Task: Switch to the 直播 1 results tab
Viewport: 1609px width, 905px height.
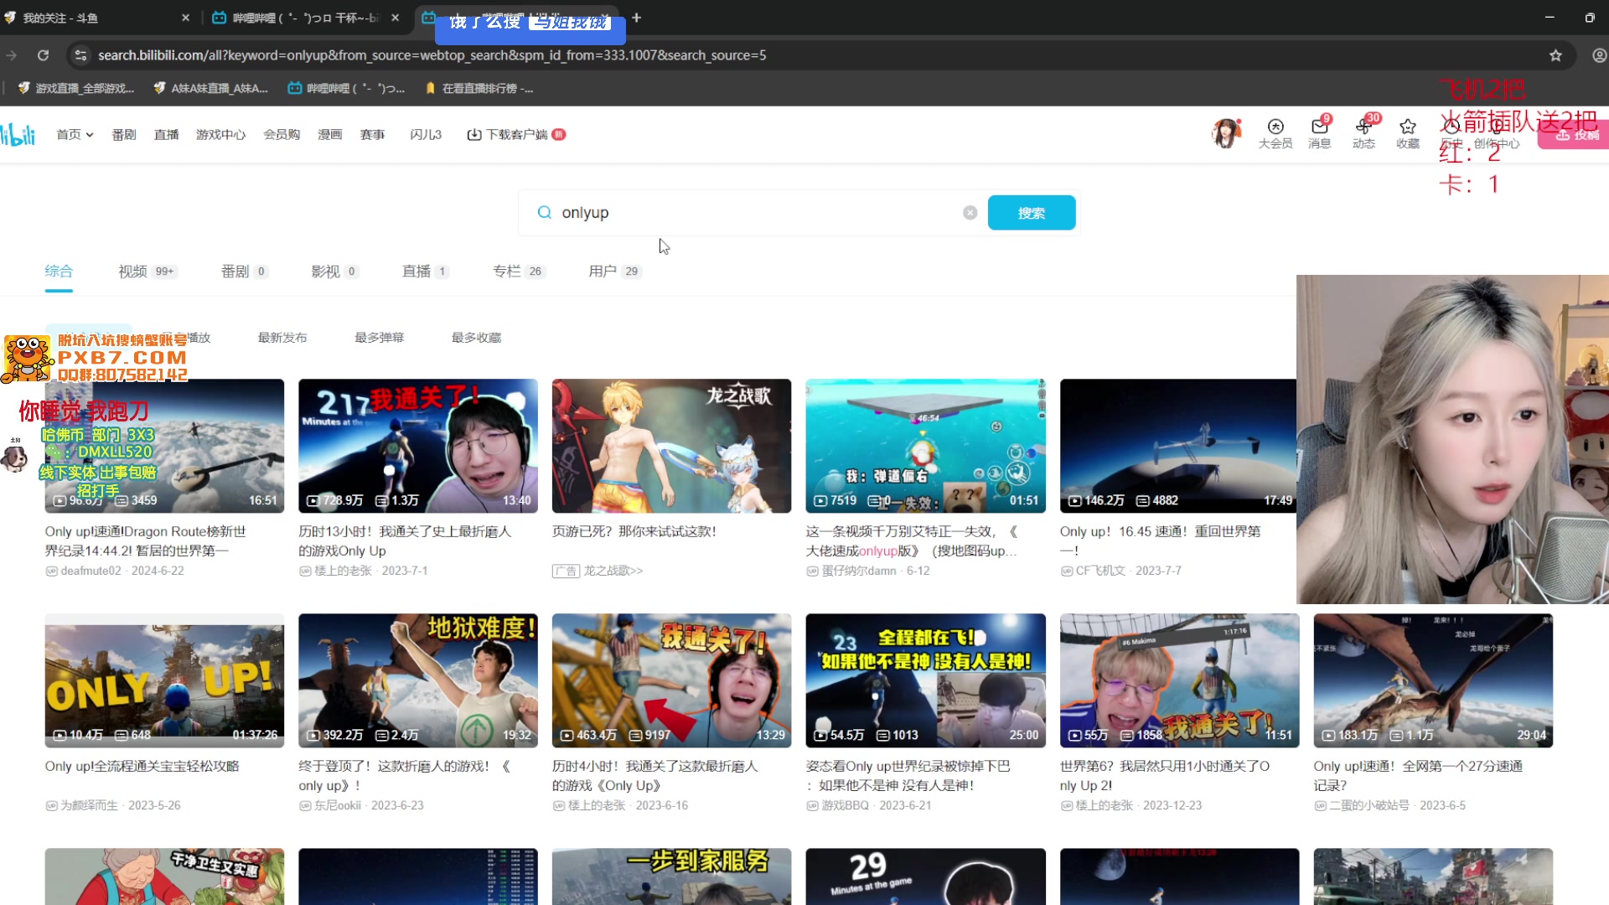Action: [x=426, y=271]
